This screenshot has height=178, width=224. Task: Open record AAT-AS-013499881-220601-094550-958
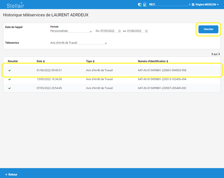[162, 70]
